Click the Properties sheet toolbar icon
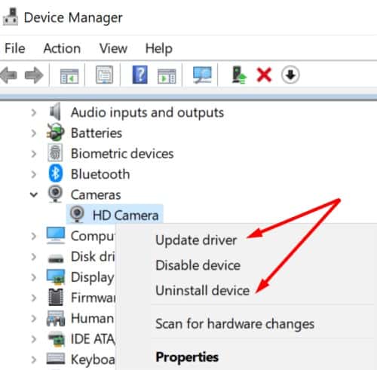 pyautogui.click(x=104, y=75)
